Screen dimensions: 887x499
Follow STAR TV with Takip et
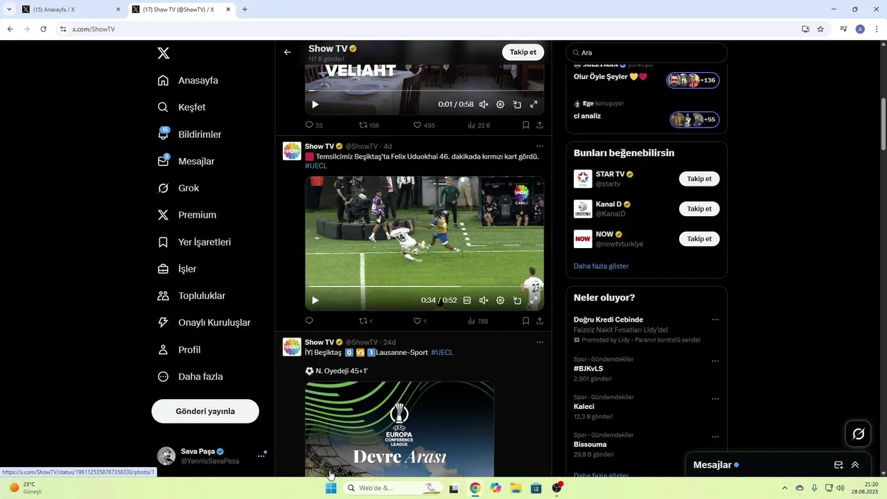tap(699, 179)
